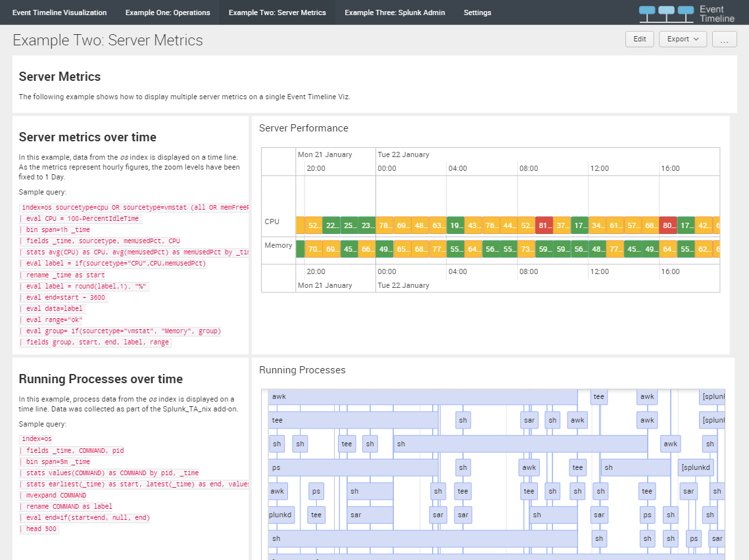
Task: Click the green CPU block labeled 19
Action: click(x=457, y=225)
